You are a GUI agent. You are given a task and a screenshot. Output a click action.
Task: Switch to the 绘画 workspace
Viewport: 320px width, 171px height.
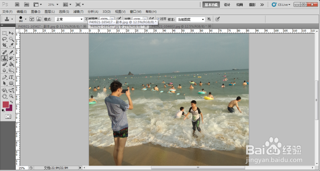(239, 5)
